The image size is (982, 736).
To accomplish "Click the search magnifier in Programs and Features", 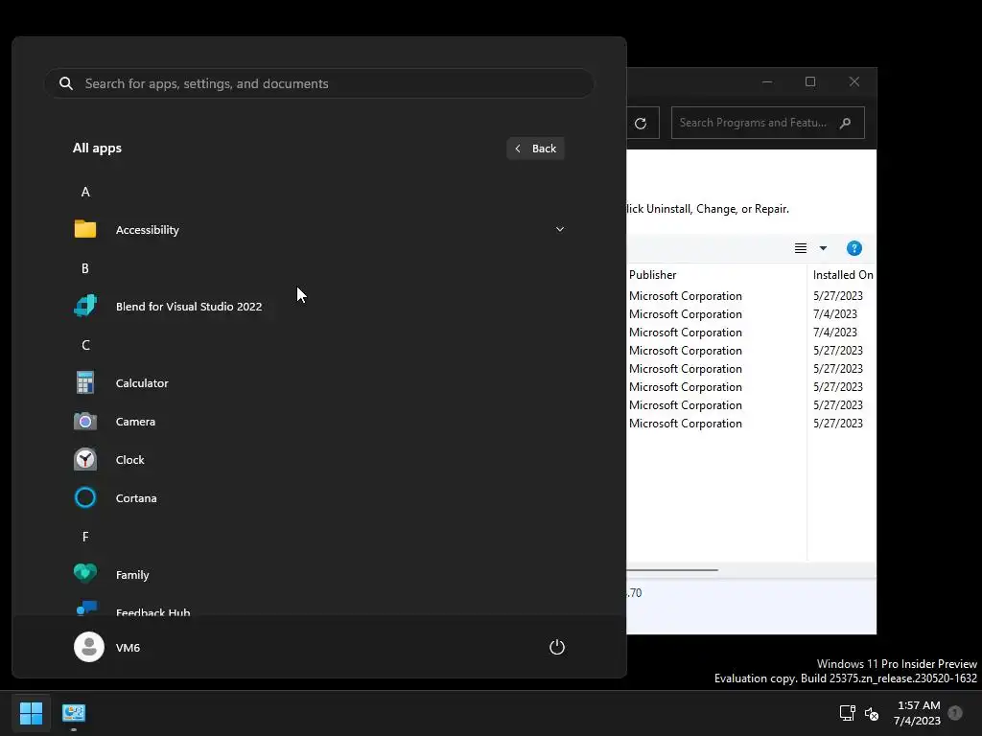I will [x=846, y=123].
